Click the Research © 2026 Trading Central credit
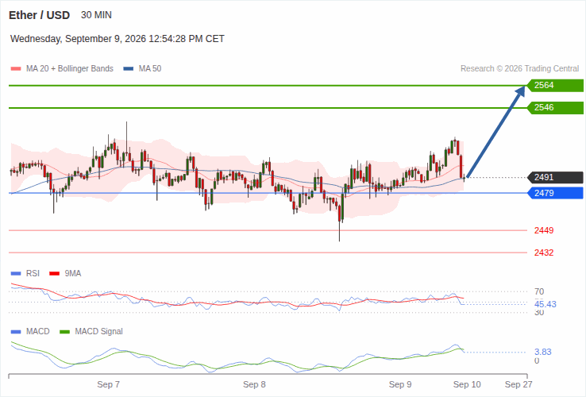The height and width of the screenshot is (397, 586). [519, 69]
